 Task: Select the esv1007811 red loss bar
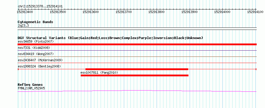pos(135,75)
